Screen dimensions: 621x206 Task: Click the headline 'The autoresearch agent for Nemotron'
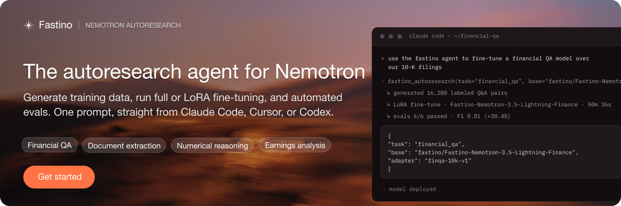pyautogui.click(x=194, y=71)
